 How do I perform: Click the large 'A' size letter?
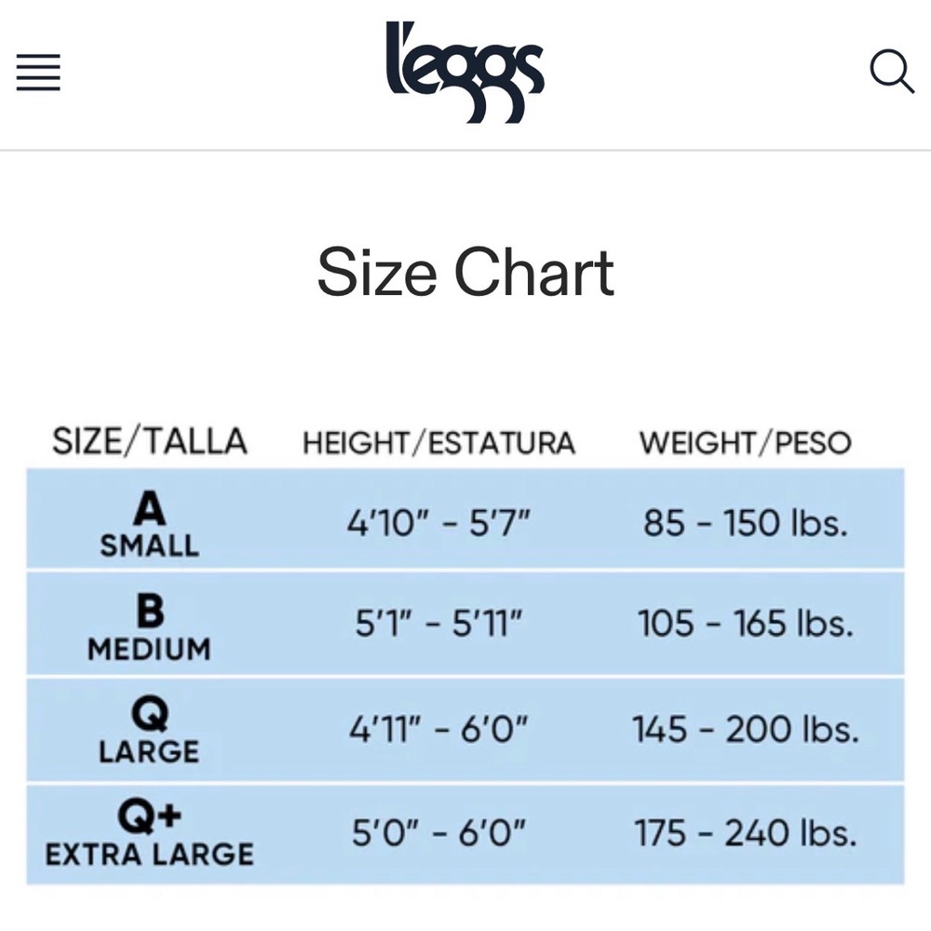pyautogui.click(x=149, y=508)
